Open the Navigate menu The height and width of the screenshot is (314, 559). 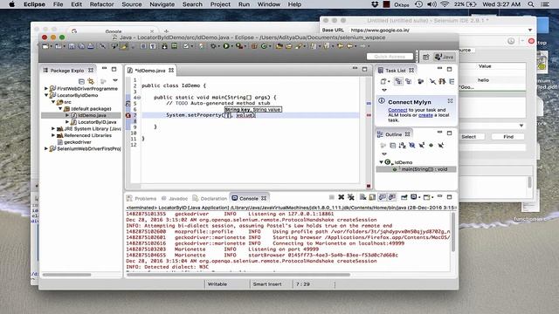tap(162, 4)
